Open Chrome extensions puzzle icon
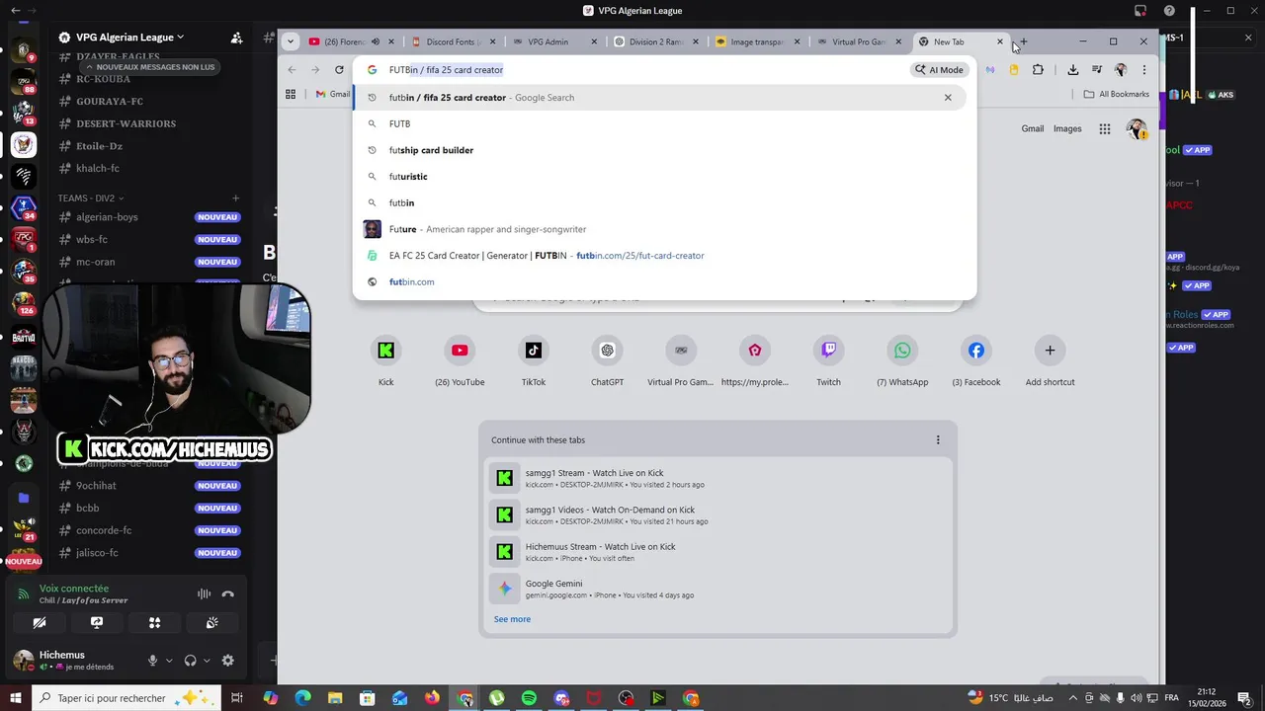This screenshot has width=1265, height=711. click(1038, 70)
